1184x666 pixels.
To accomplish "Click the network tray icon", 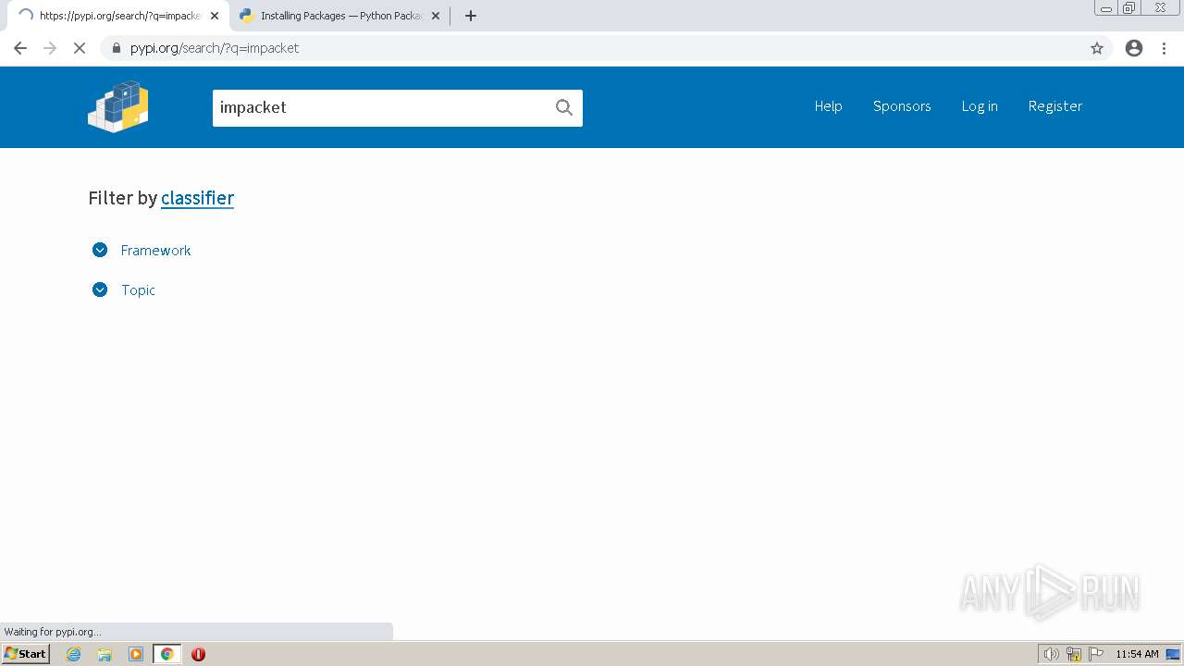I will tap(1074, 654).
